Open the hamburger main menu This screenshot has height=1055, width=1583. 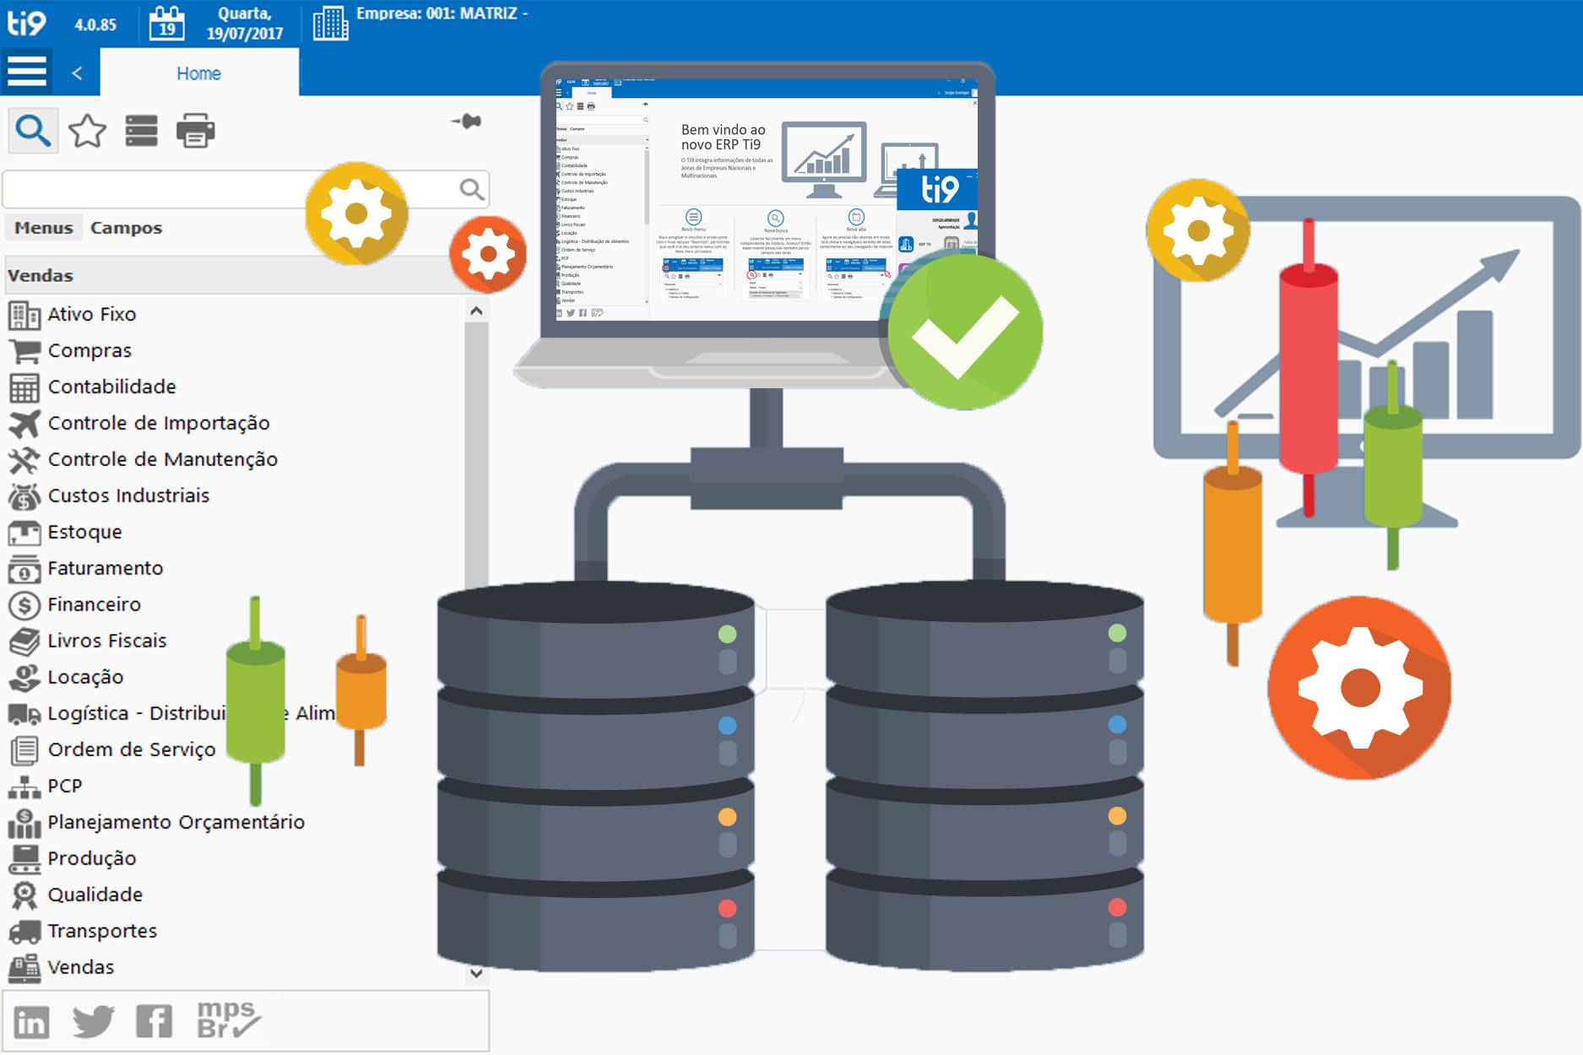pyautogui.click(x=26, y=72)
